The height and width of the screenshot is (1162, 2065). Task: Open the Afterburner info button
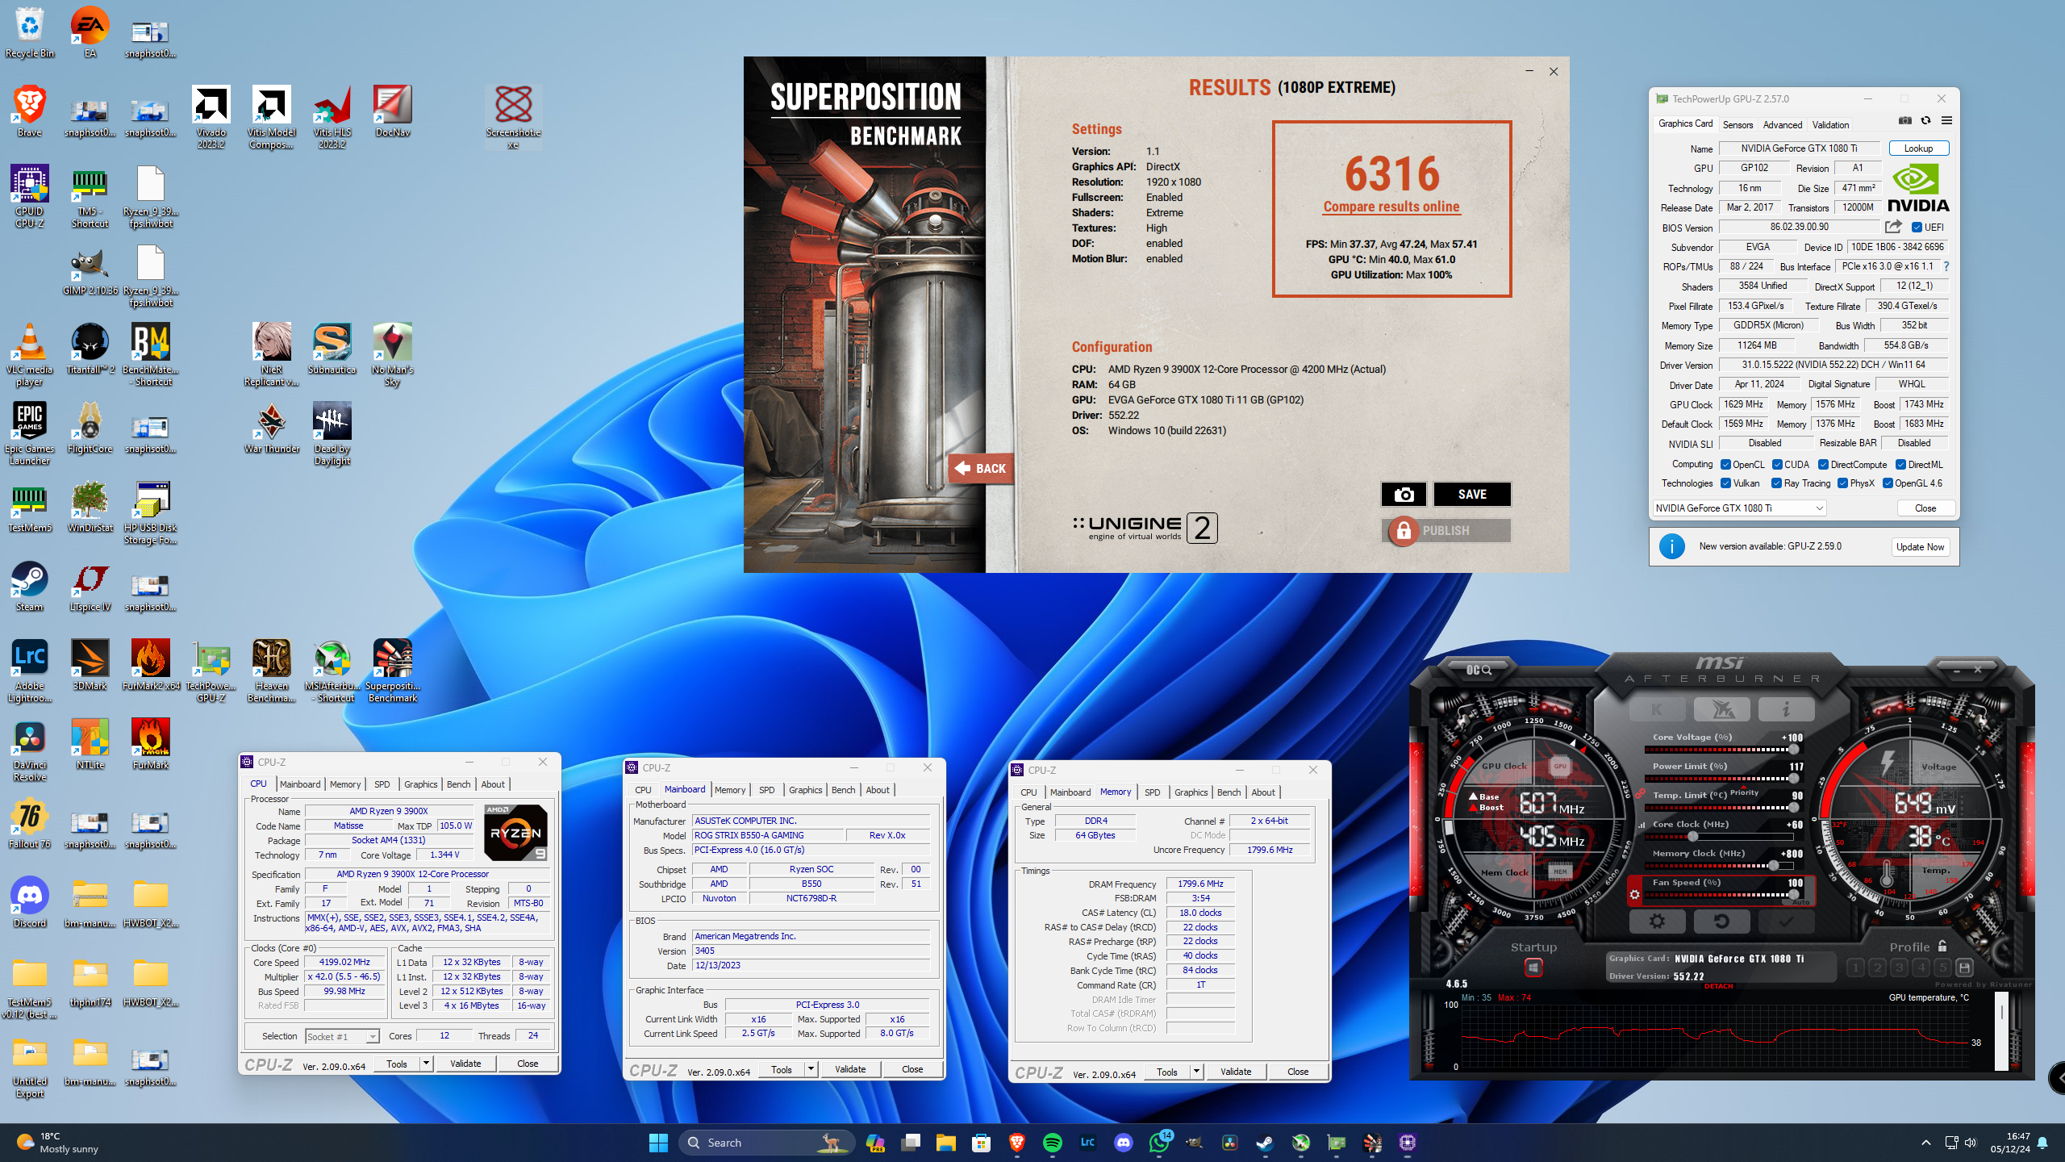pos(1786,709)
